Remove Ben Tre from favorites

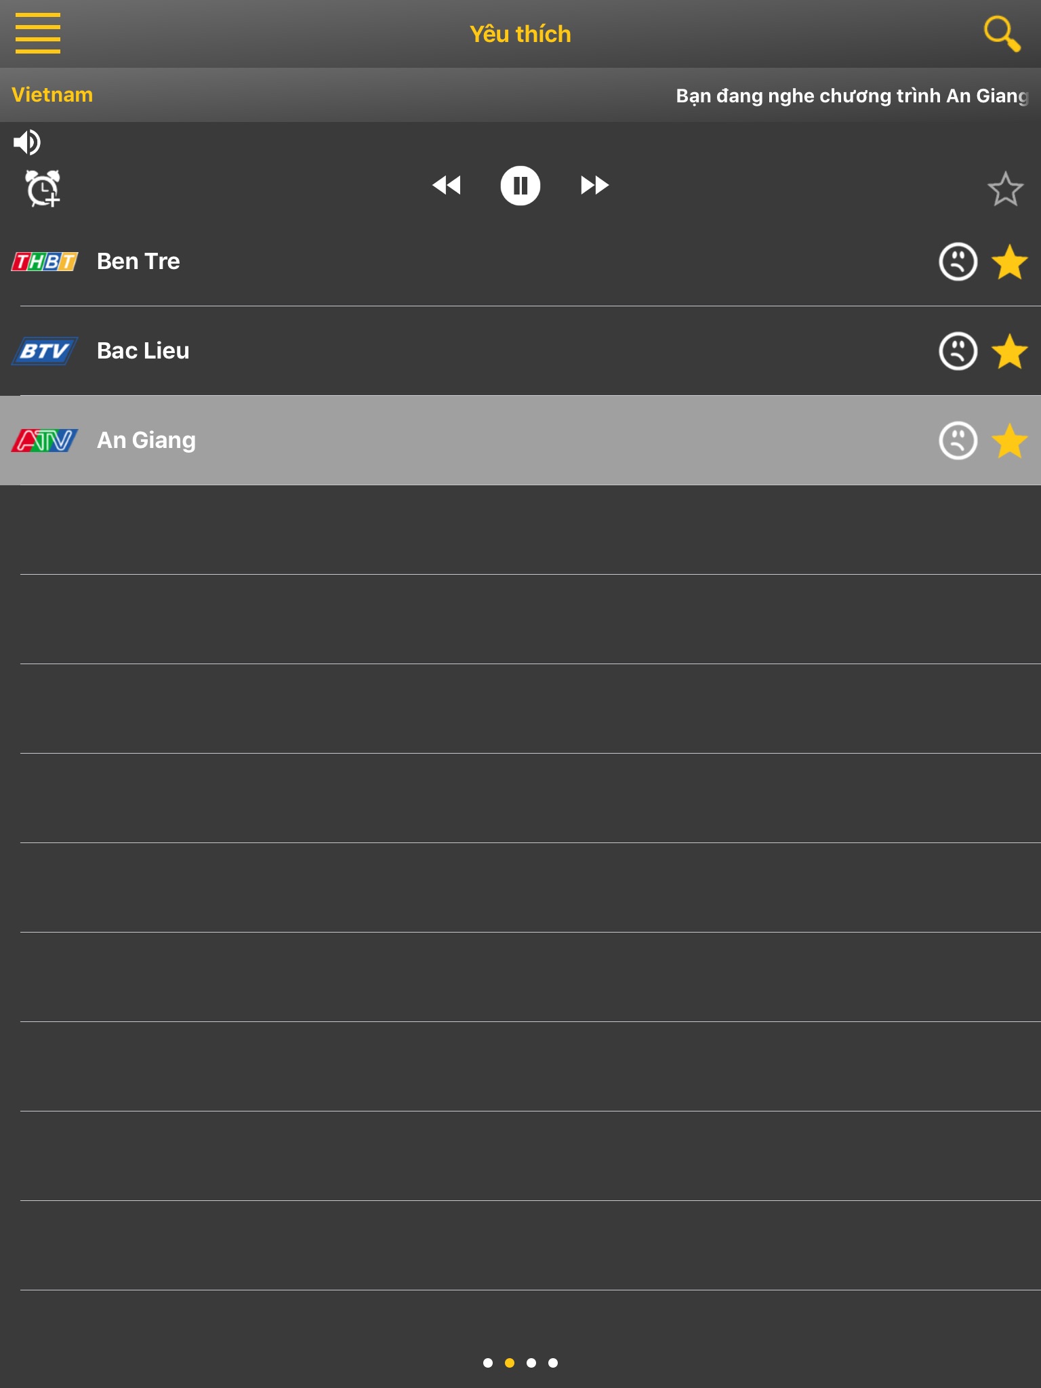[1009, 262]
